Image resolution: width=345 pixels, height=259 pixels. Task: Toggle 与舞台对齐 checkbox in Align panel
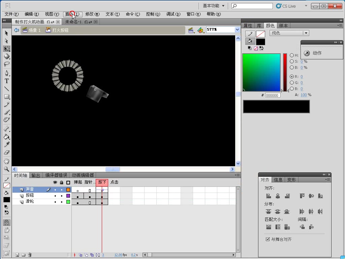tap(268, 239)
